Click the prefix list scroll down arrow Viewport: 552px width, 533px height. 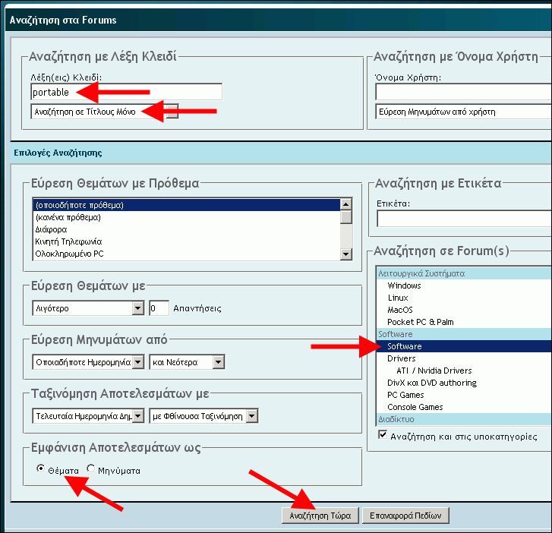click(x=346, y=254)
